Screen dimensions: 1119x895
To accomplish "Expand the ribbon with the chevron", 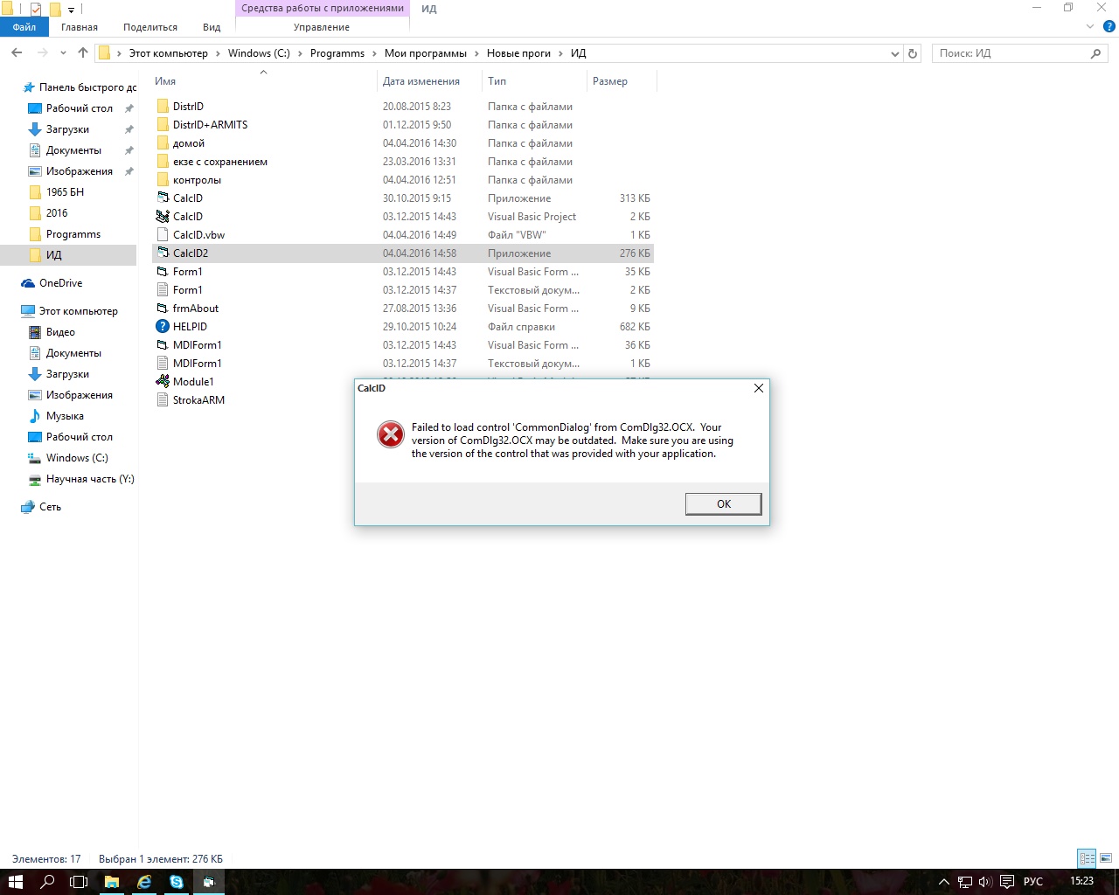I will coord(1089,27).
